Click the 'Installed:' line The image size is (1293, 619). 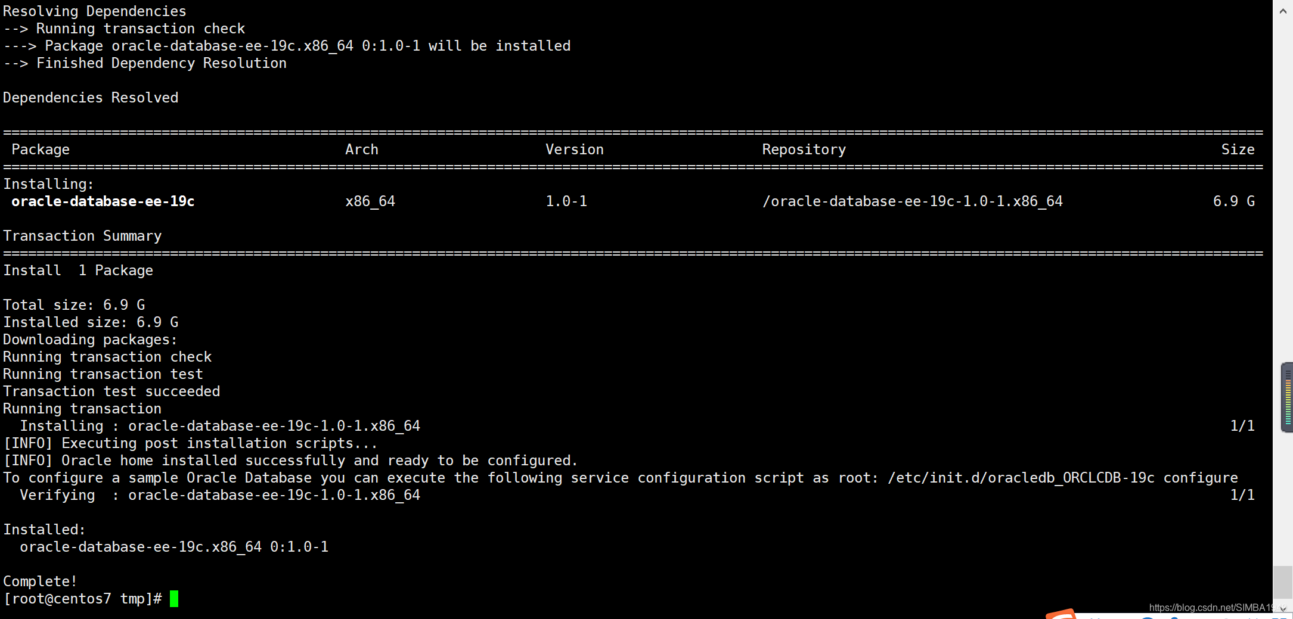click(x=44, y=530)
